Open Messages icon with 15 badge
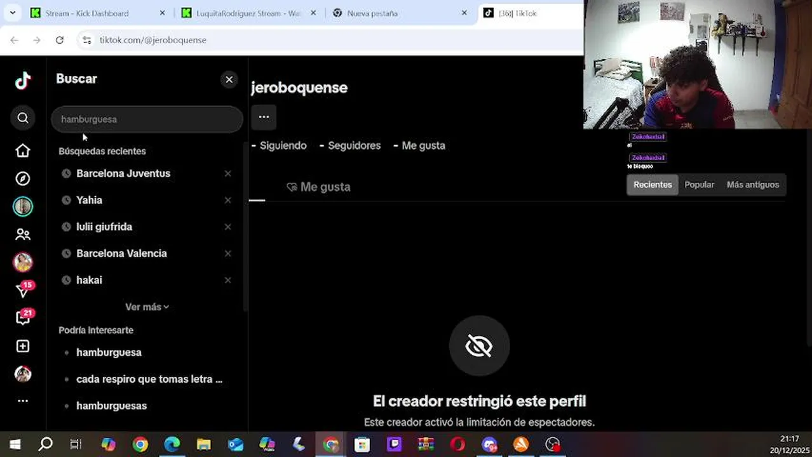The image size is (812, 457). (23, 289)
